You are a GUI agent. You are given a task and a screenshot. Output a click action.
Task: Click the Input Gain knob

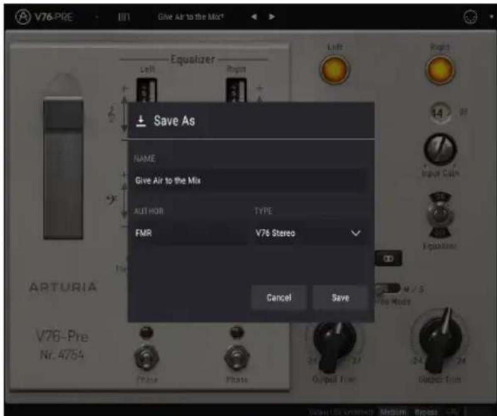(x=440, y=149)
